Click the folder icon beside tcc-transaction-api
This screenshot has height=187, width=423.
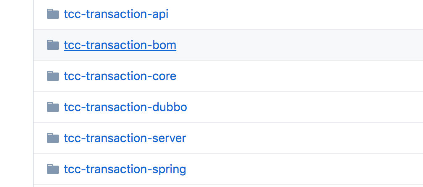[52, 14]
